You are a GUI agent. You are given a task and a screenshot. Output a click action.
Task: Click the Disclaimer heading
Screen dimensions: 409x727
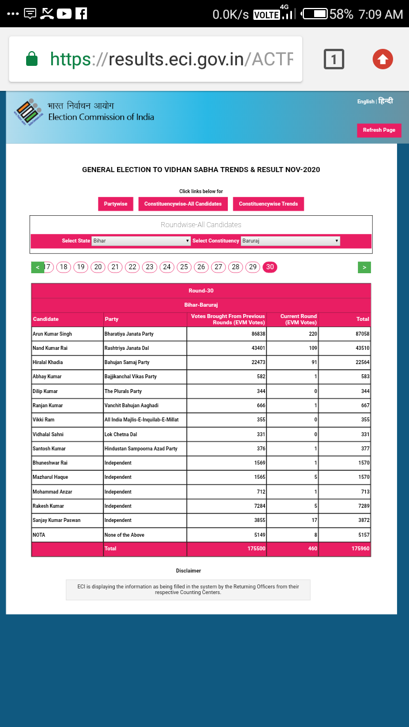click(189, 571)
